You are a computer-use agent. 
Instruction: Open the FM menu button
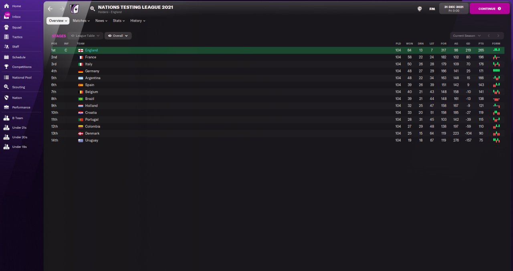coord(432,8)
